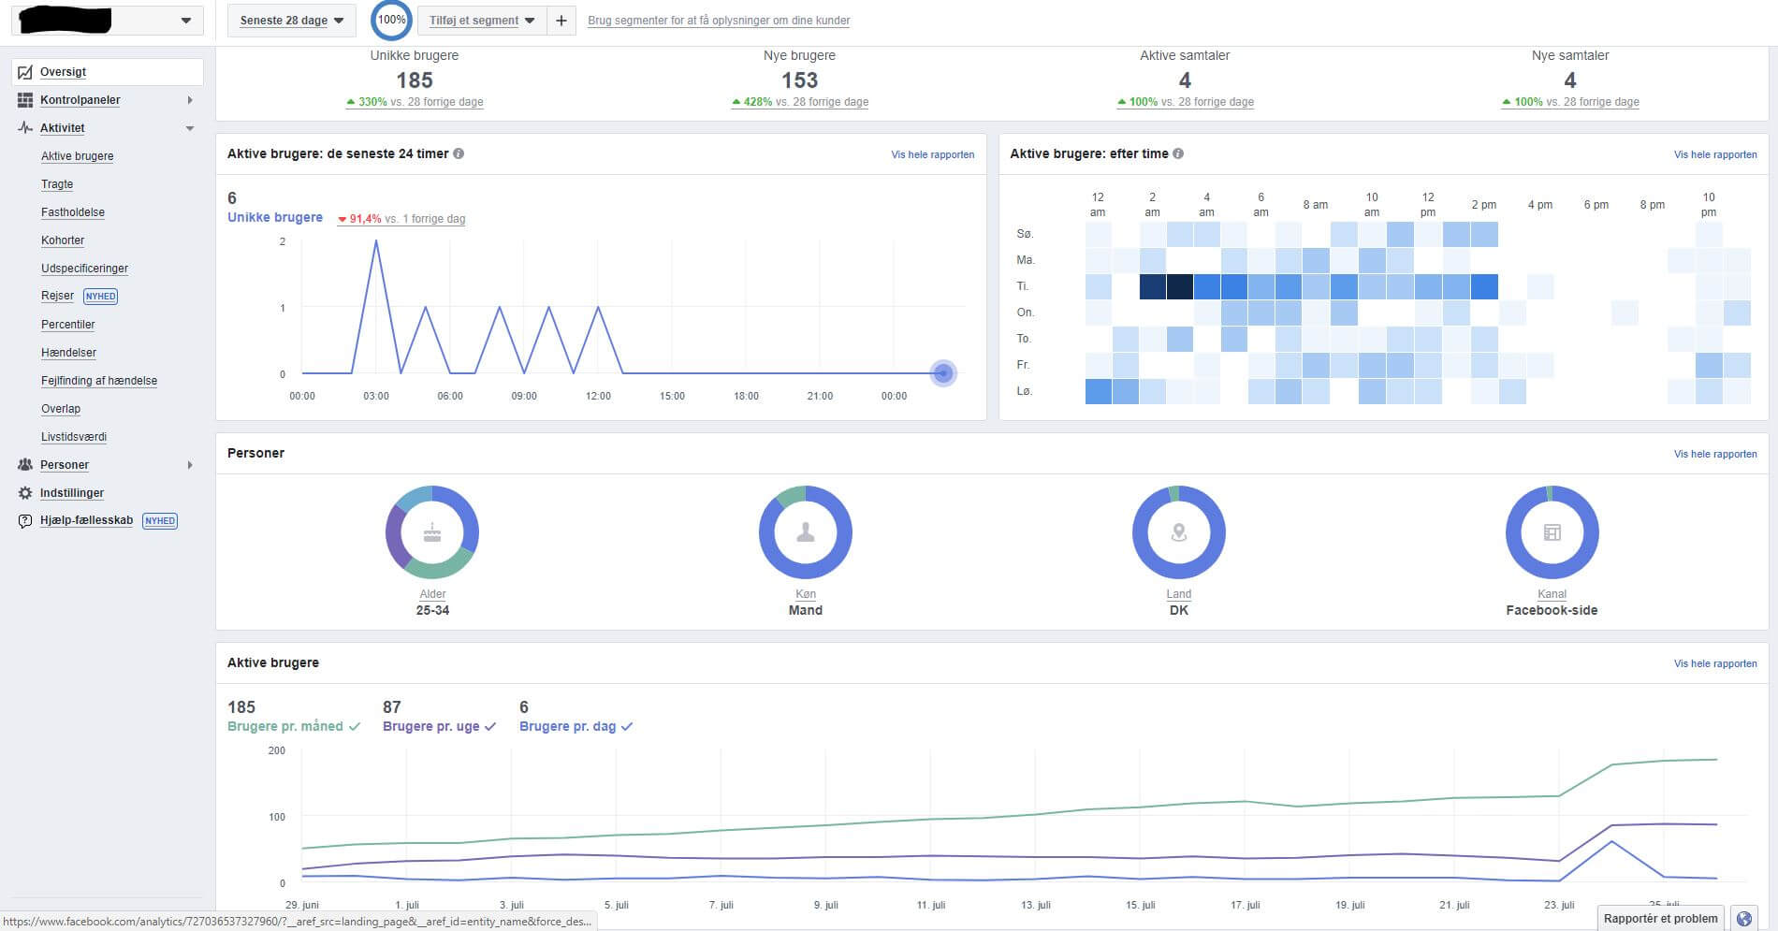
Task: Vis hele rapporten for efter time heatmap
Action: click(1715, 154)
